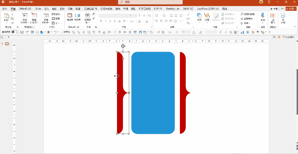Image resolution: width=298 pixels, height=154 pixels.
Task: Click the Comments speech bubble icon
Action: pos(282,9)
